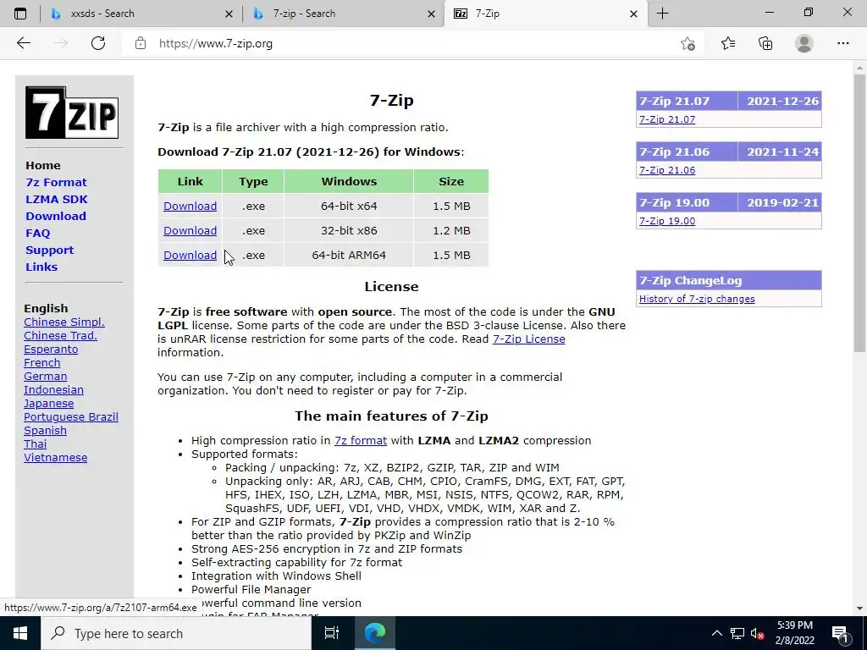Click the Type here to search box
867x650 pixels.
tap(176, 633)
